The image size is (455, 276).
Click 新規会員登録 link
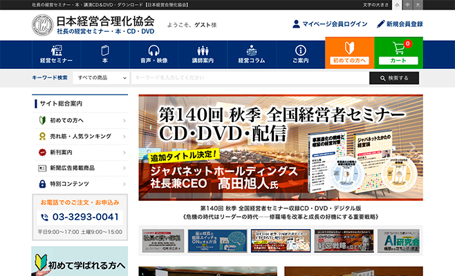point(405,24)
